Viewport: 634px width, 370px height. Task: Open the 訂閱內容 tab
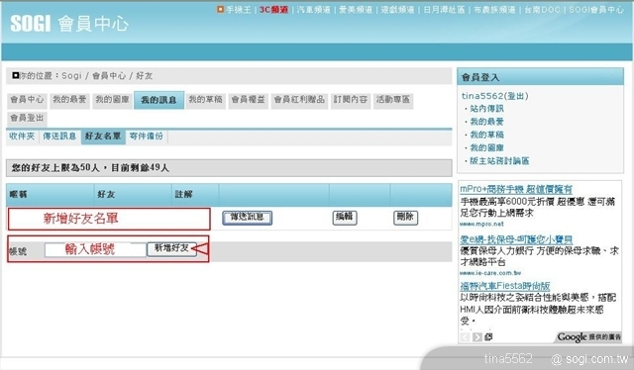(x=351, y=100)
